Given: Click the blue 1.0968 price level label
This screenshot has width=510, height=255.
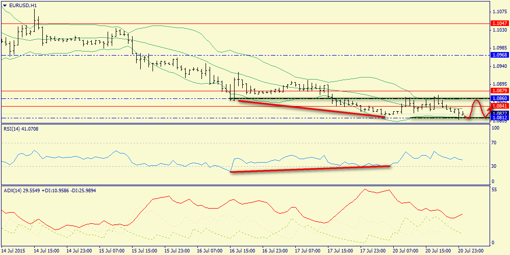Looking at the screenshot, I should click(499, 55).
